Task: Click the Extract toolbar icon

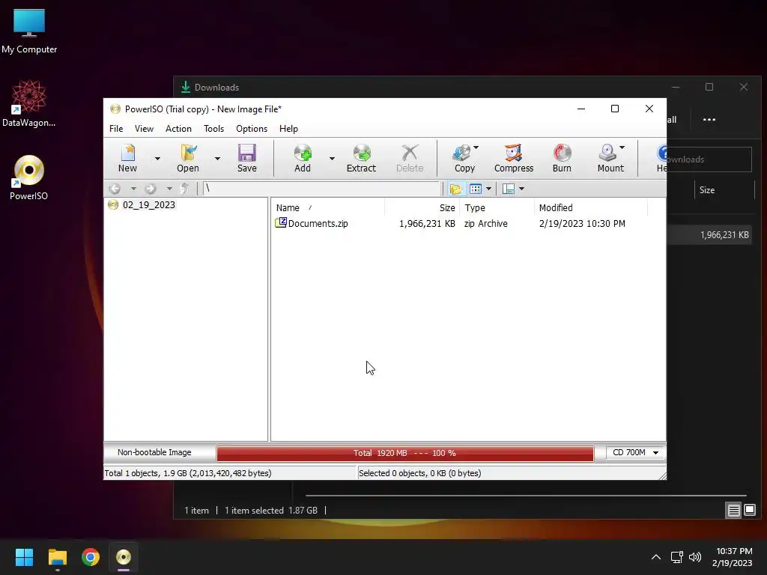Action: [361, 158]
